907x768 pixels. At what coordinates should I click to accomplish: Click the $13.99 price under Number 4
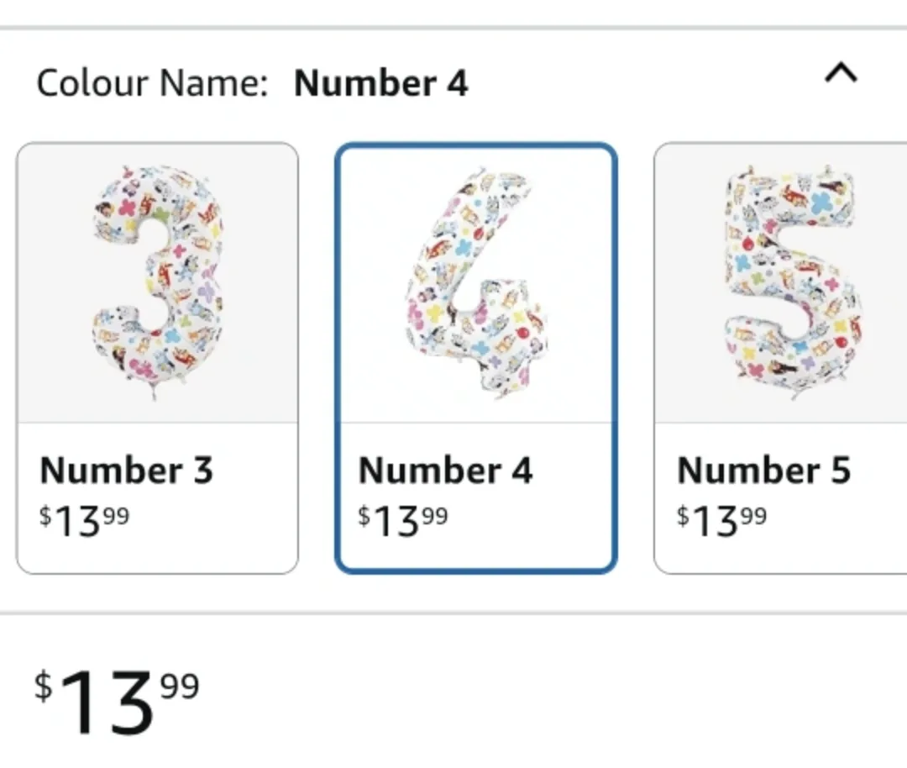coord(403,521)
